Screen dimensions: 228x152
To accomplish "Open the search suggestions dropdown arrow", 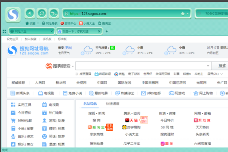I will [x=208, y=66].
